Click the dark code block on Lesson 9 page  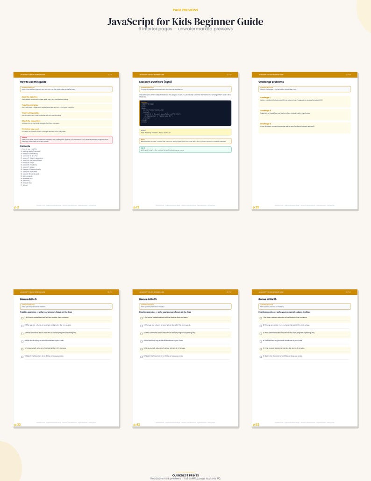tap(185, 113)
